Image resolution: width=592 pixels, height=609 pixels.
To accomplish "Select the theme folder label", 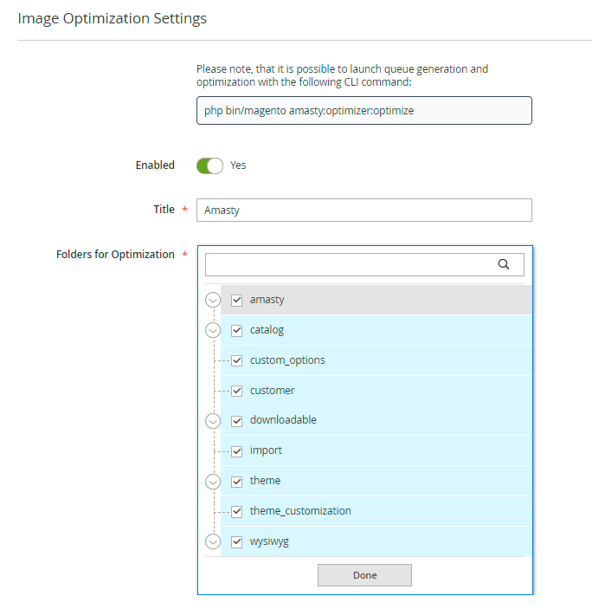I will coord(265,481).
